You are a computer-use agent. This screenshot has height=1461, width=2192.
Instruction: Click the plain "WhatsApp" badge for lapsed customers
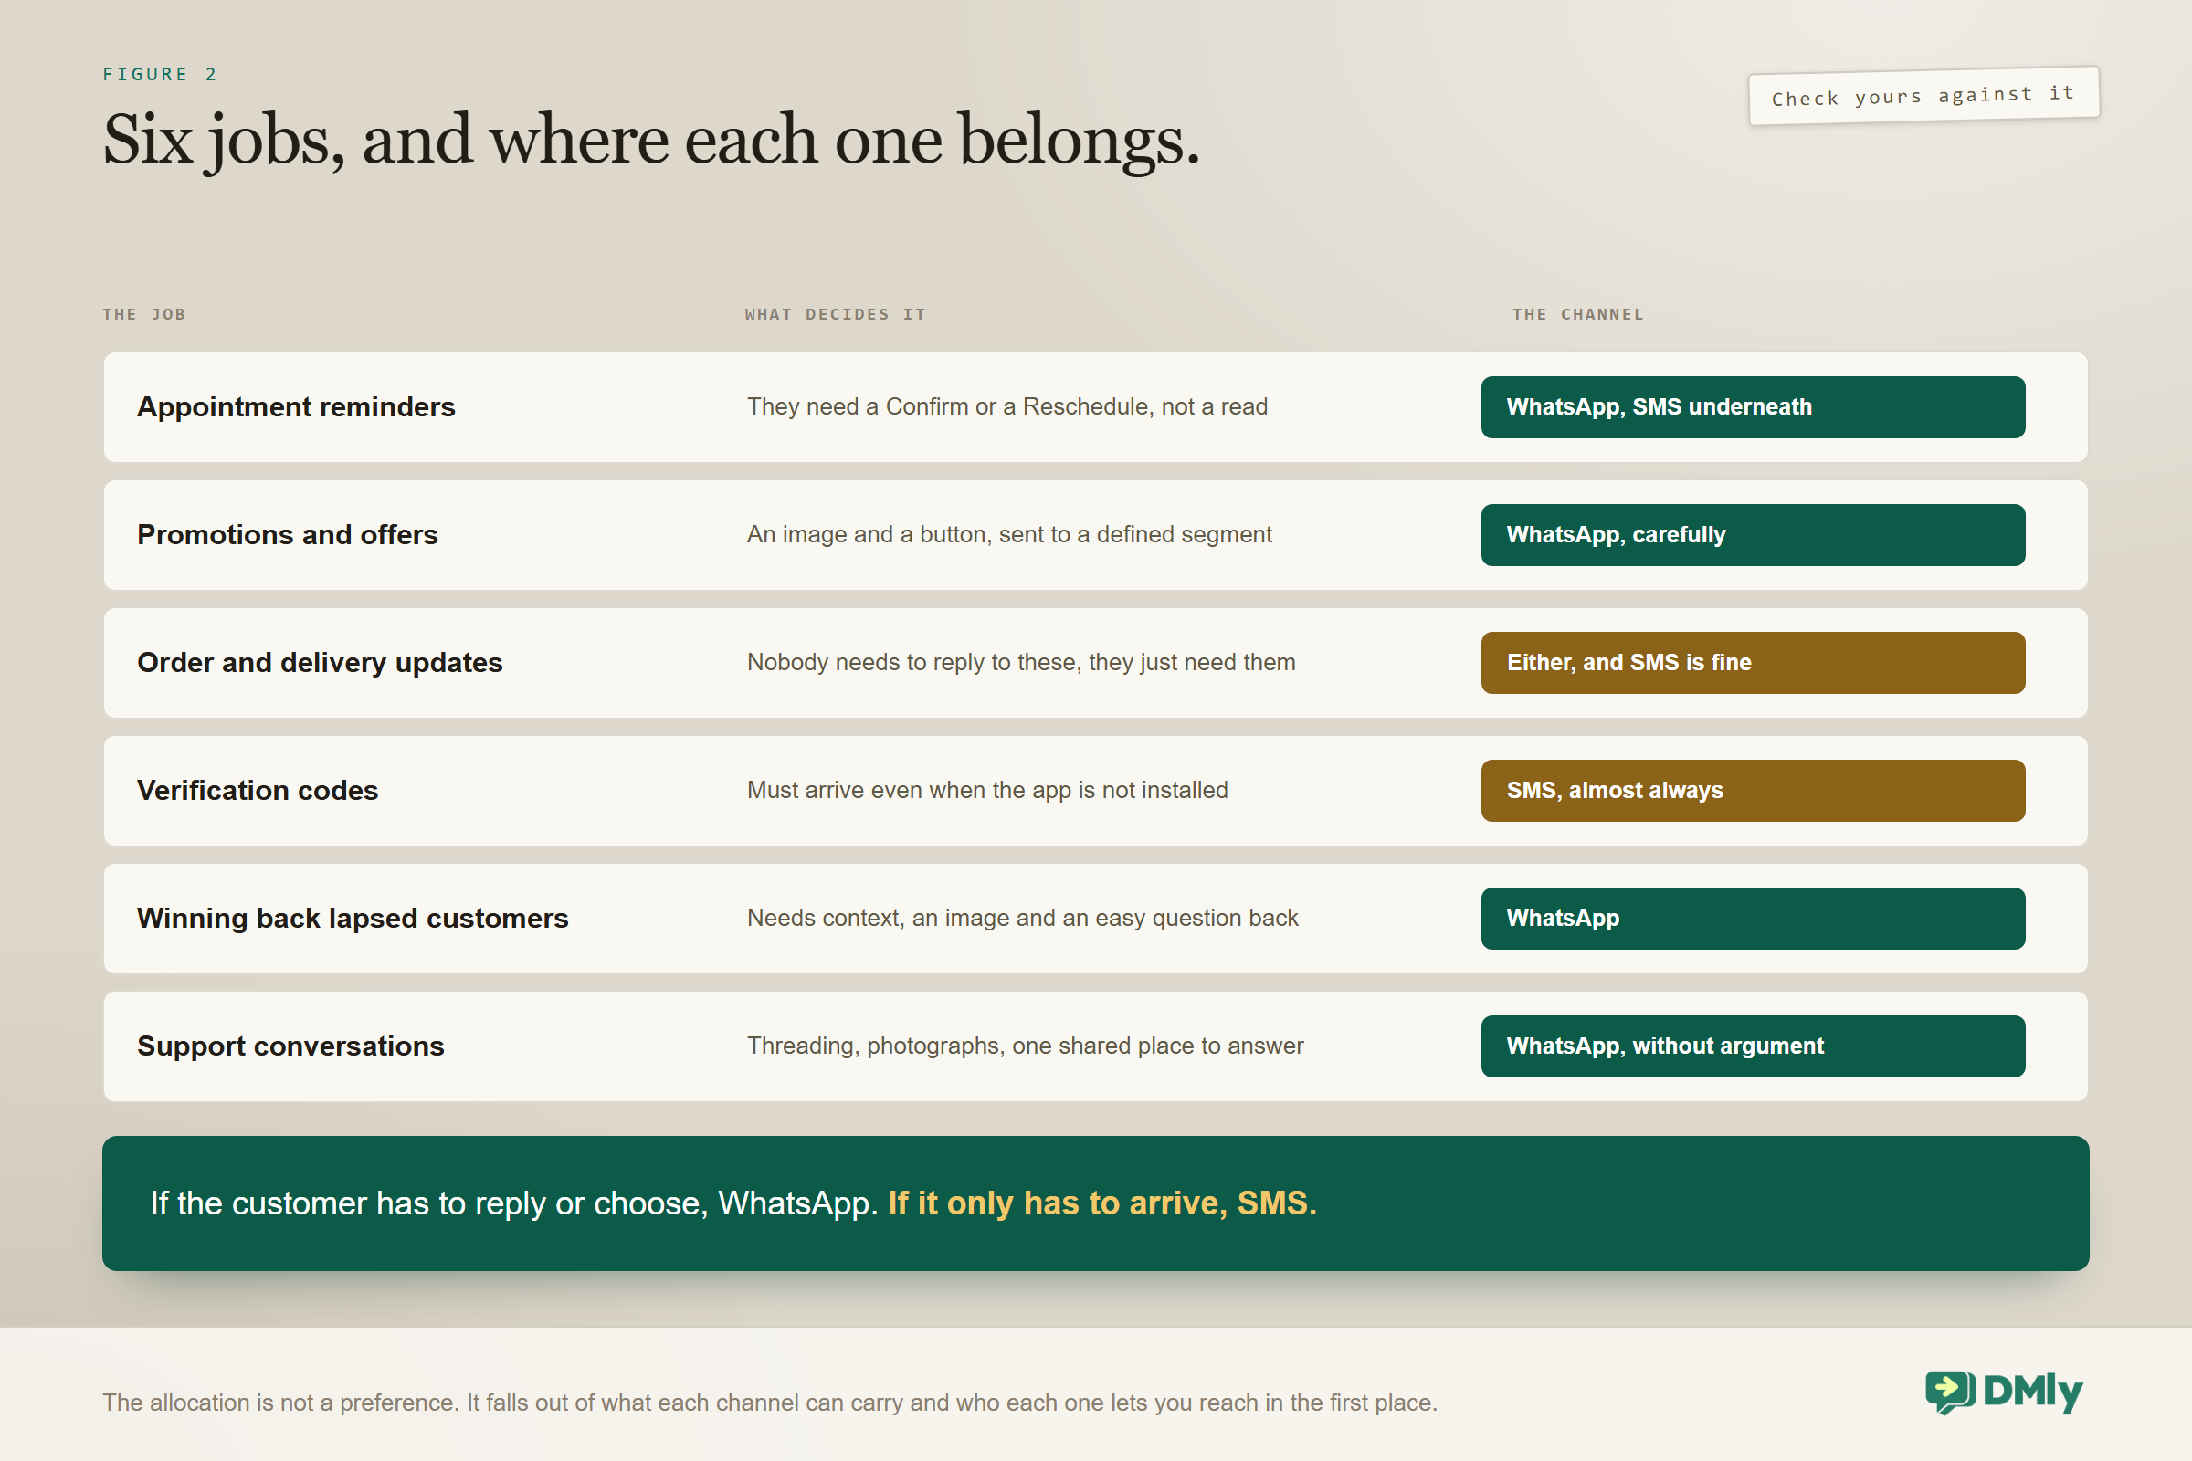click(x=1753, y=919)
